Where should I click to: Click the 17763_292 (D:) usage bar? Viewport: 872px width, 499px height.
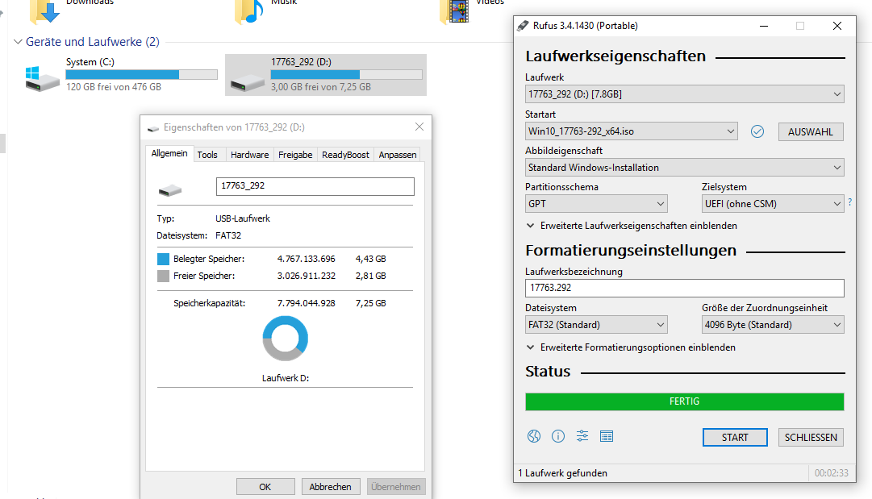[x=347, y=74]
